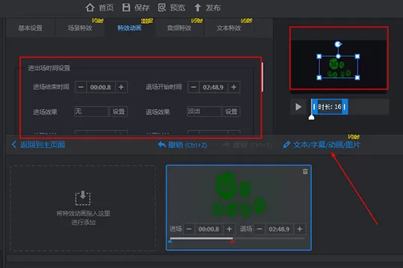Viewport: 403px width, 268px height.
Task: Increase card 进场 time with plus
Action: [x=229, y=229]
